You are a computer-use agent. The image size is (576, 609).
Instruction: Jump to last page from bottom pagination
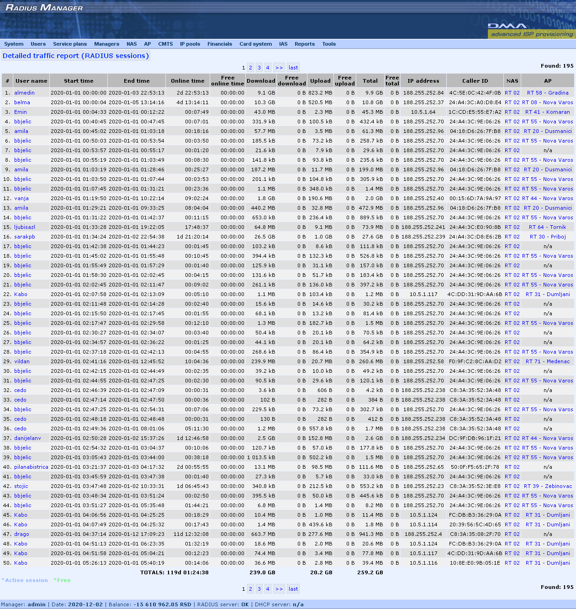pyautogui.click(x=293, y=589)
